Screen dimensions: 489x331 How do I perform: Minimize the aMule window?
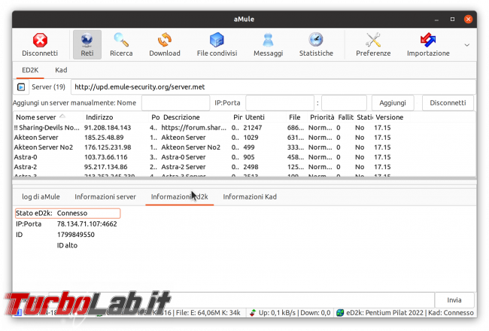point(436,20)
